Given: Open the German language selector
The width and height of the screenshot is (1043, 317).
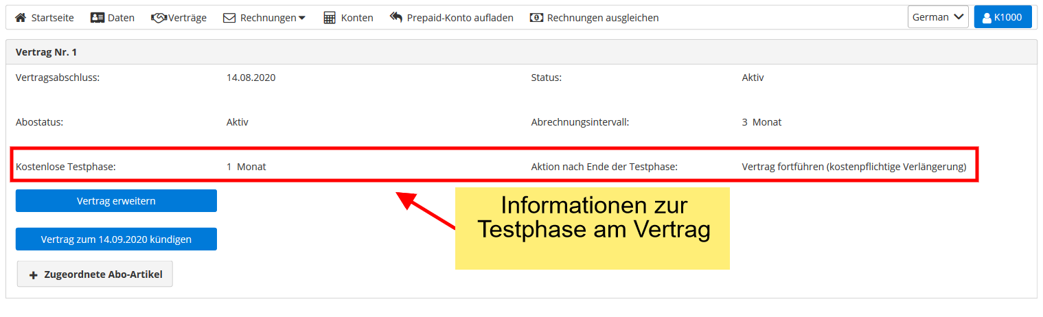Looking at the screenshot, I should click(938, 17).
